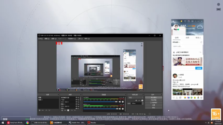Open the QQ app grid icon at bottom right
Image resolution: width=223 pixels, height=125 pixels.
pos(201,98)
